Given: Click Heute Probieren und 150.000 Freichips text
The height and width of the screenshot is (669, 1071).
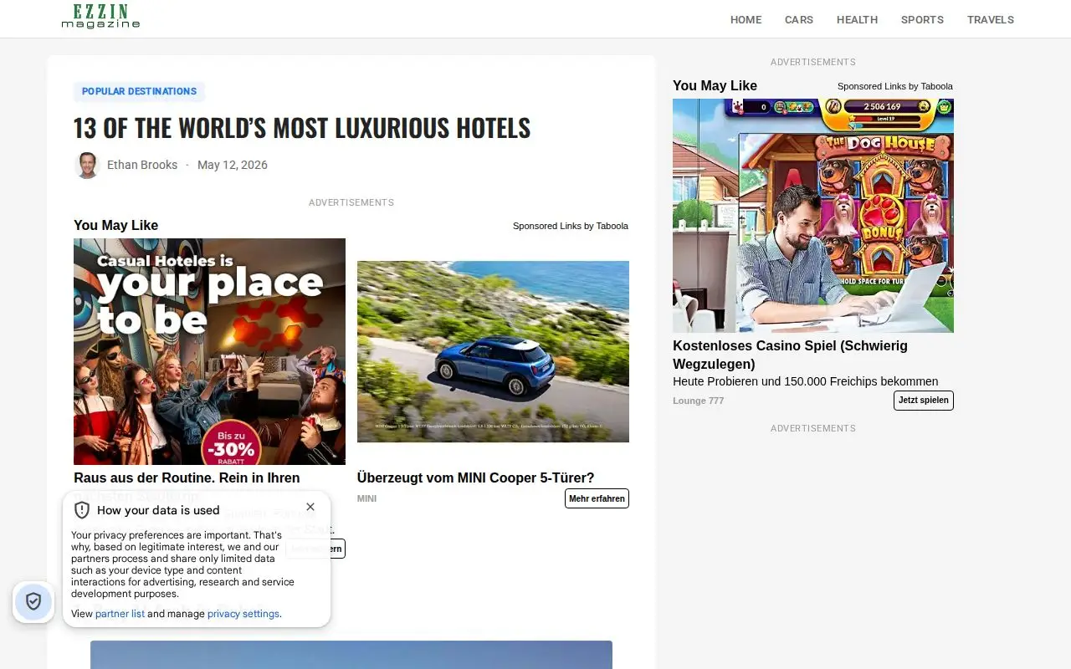Looking at the screenshot, I should point(806,381).
